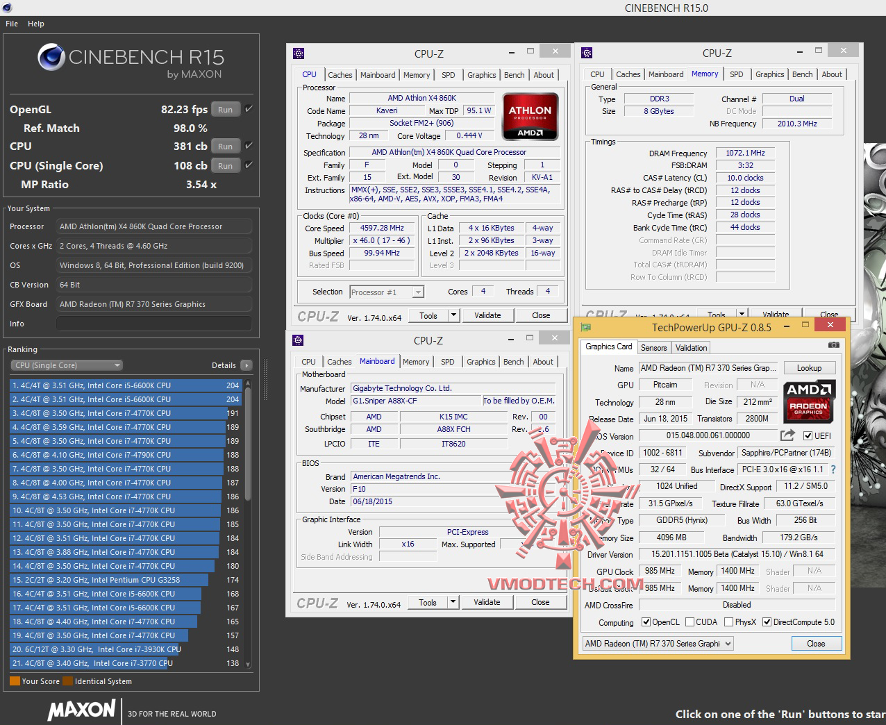Run the CPU benchmark

click(x=226, y=147)
